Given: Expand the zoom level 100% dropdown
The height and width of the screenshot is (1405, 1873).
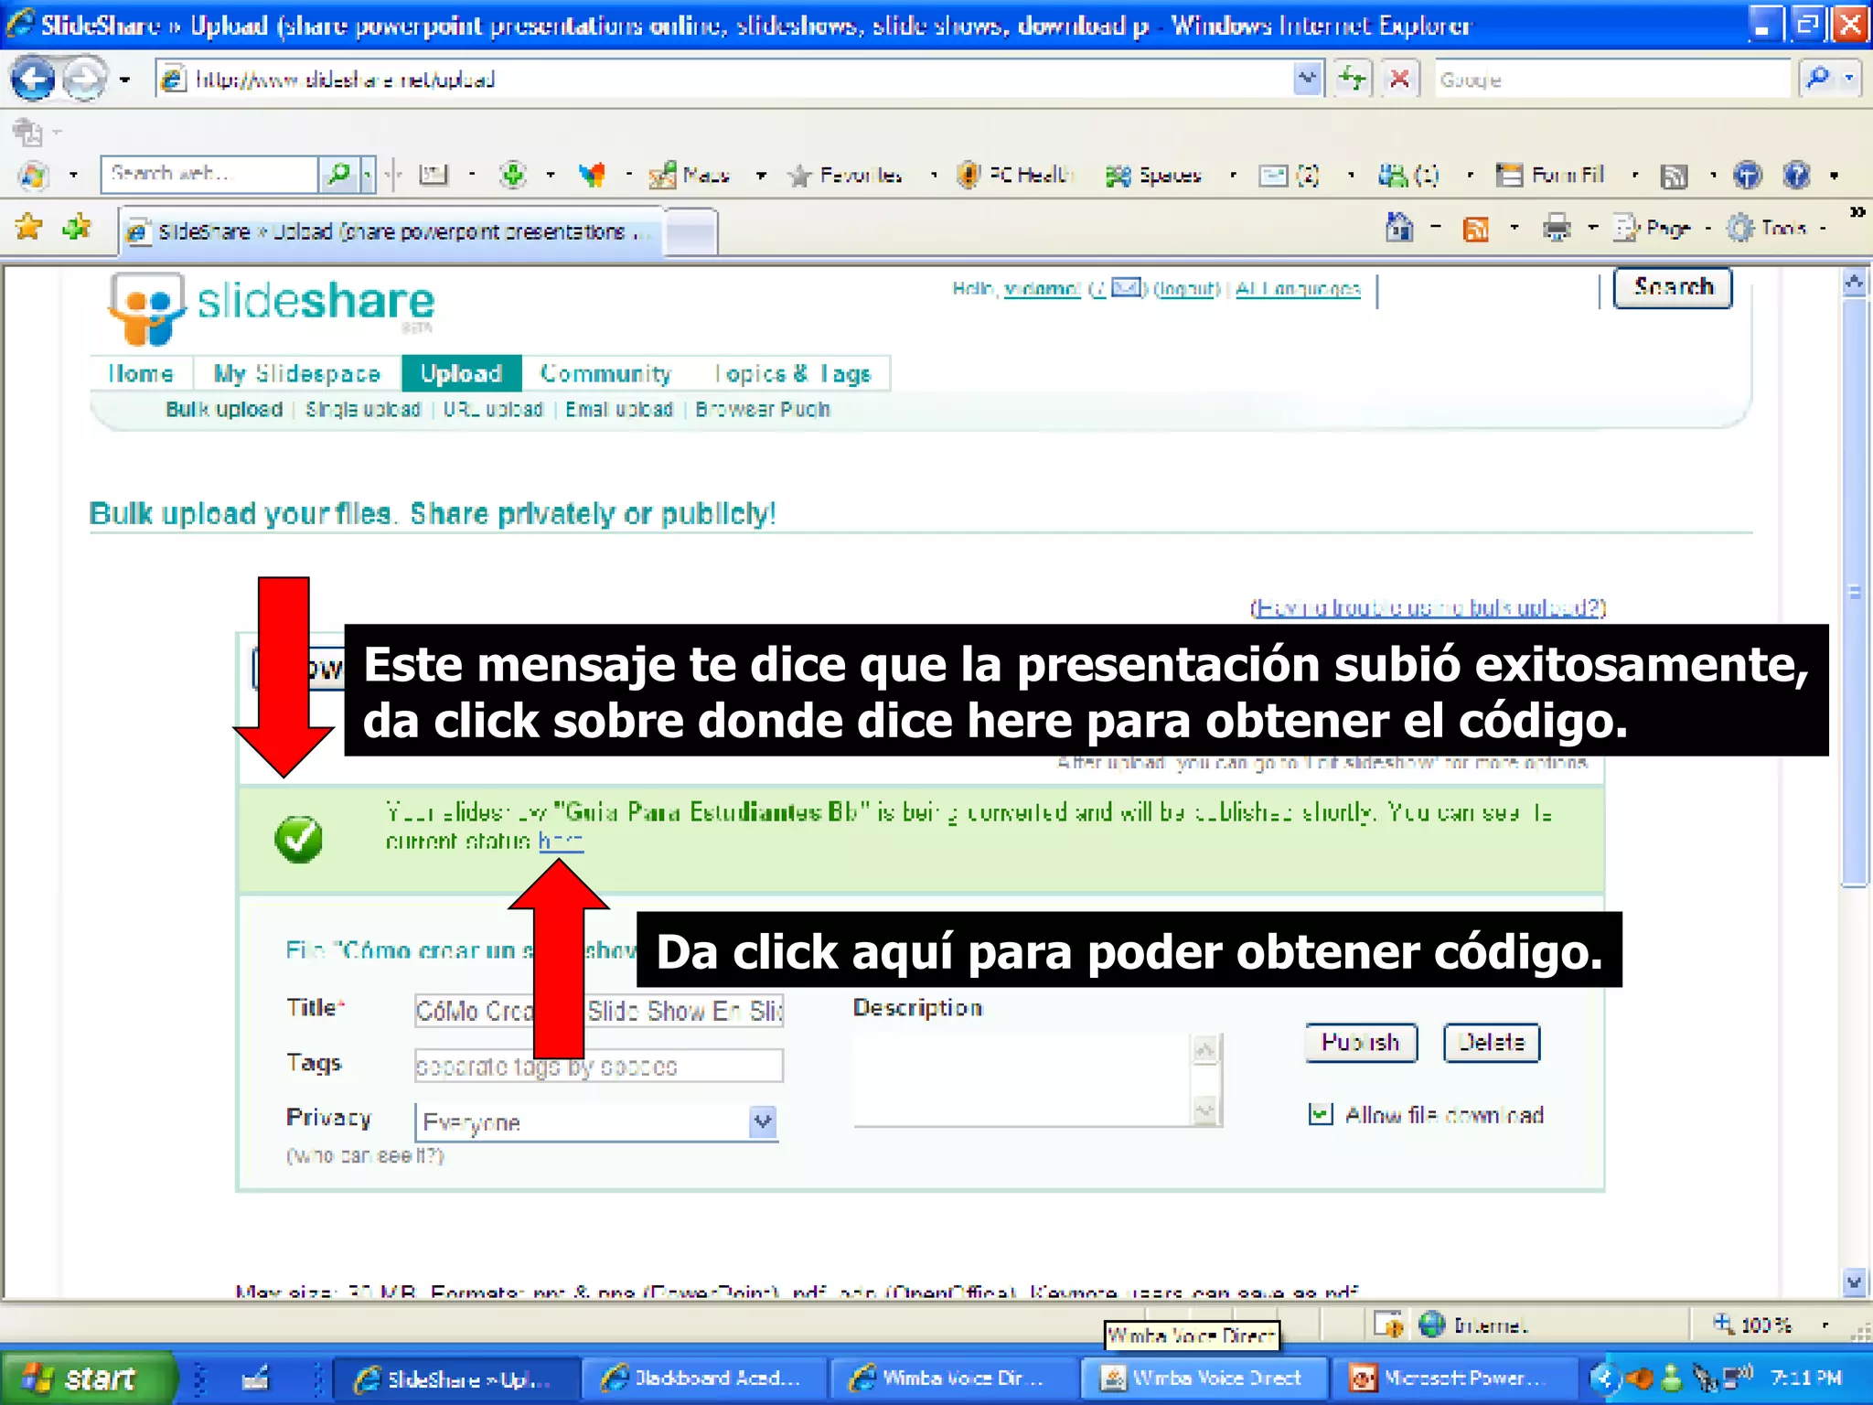Looking at the screenshot, I should pyautogui.click(x=1825, y=1325).
